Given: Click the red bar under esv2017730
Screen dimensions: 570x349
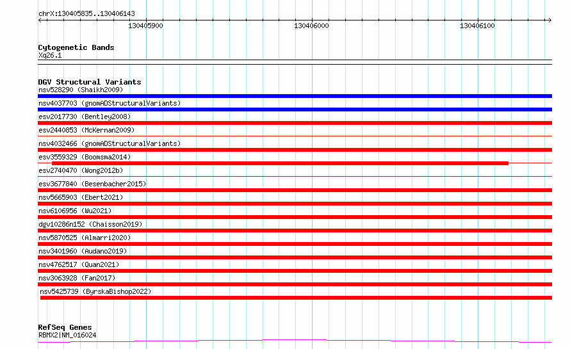Looking at the screenshot, I should (295, 123).
